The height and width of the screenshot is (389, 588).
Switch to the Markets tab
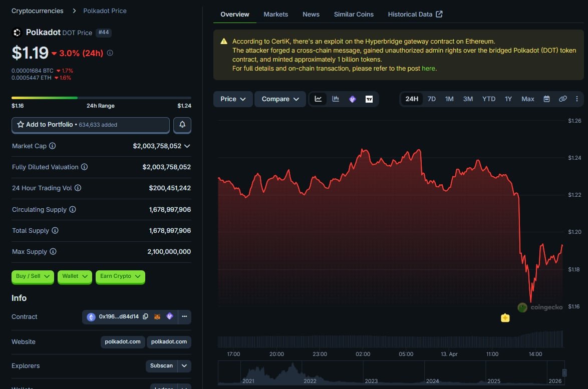(275, 14)
